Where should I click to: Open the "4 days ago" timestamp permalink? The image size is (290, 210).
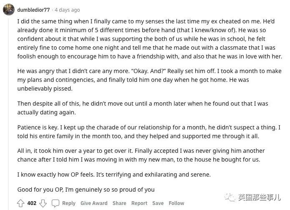tap(67, 10)
